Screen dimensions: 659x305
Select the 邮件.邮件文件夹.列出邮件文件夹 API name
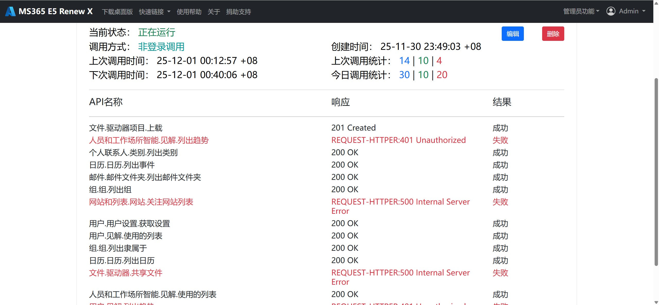[x=145, y=177]
